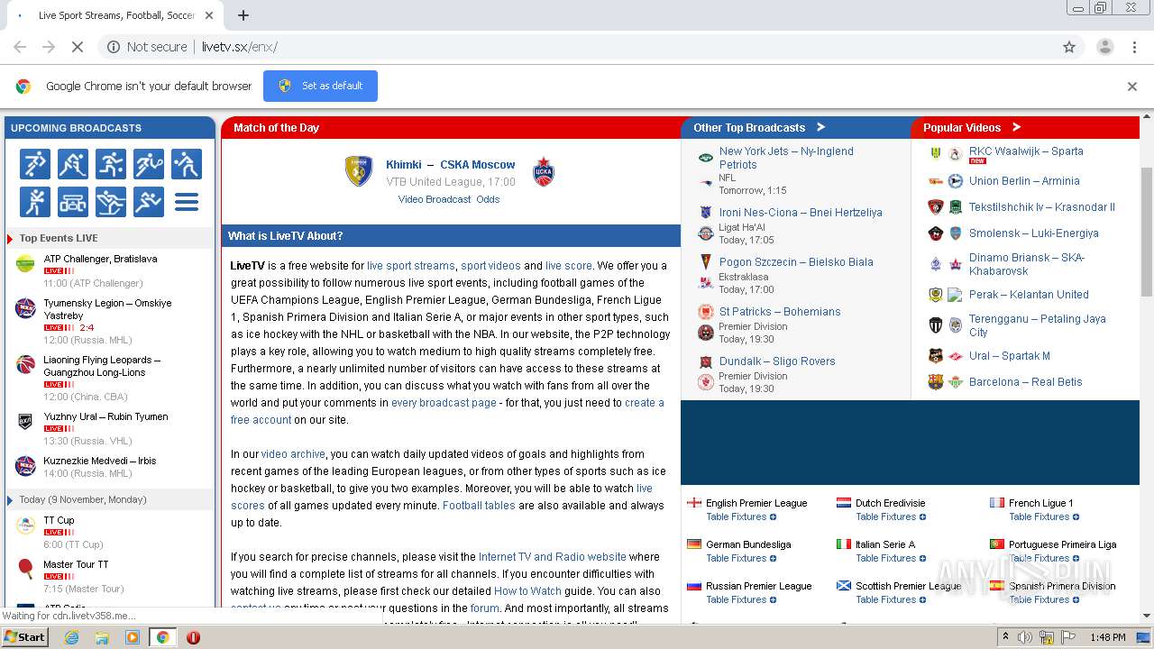Open the Popular Videos header
This screenshot has height=649, width=1154.
coord(972,127)
